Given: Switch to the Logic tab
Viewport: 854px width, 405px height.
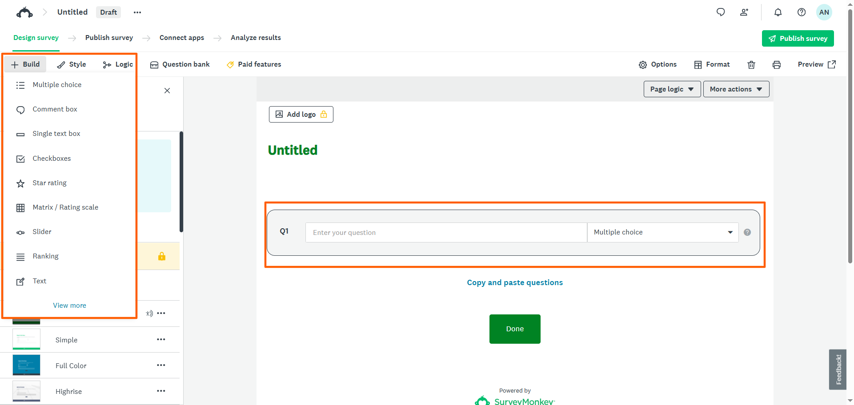Looking at the screenshot, I should coord(118,64).
